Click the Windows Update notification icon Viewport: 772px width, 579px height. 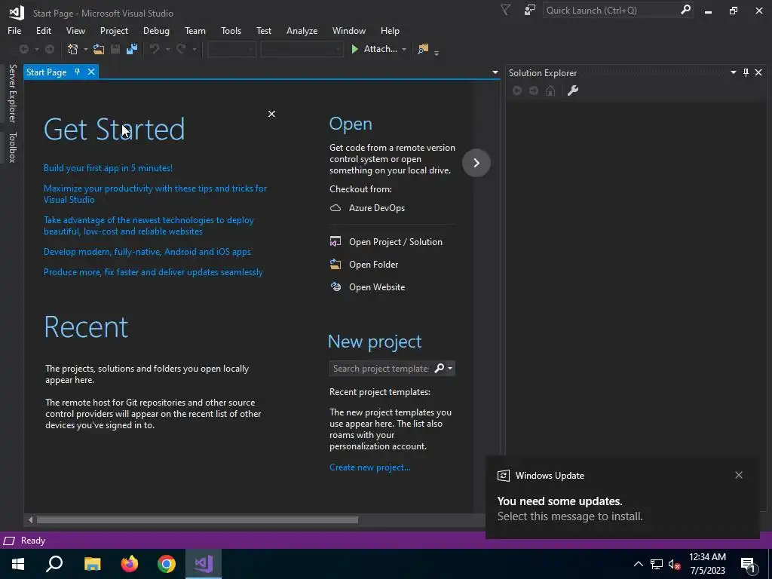pos(503,476)
